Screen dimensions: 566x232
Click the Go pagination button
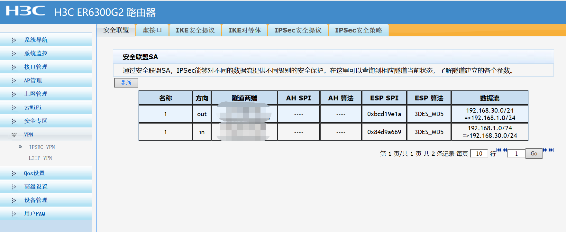tap(534, 153)
